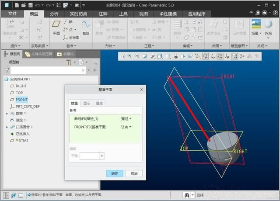Toggle the browser panel icon in status bar
Image resolution: width=280 pixels, height=201 pixels.
tap(14, 195)
